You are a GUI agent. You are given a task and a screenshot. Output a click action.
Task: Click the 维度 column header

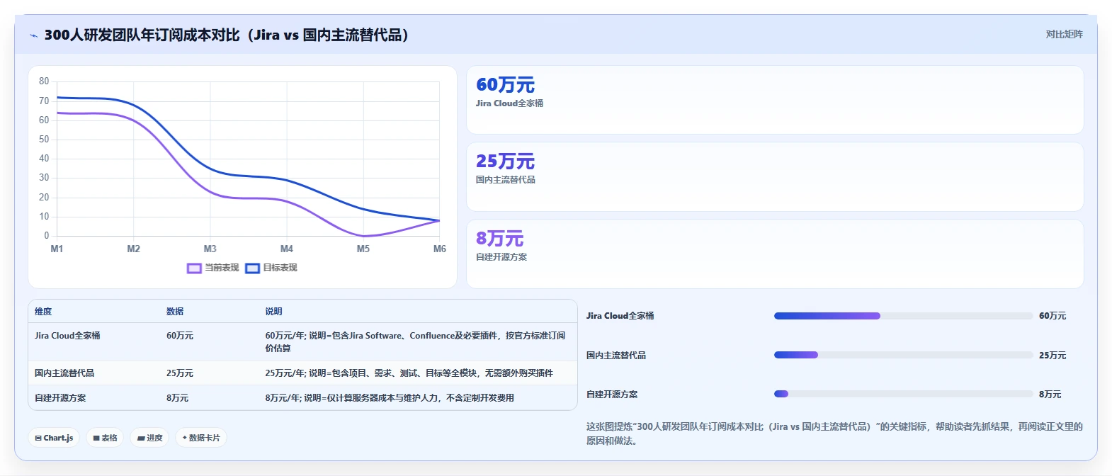point(43,312)
